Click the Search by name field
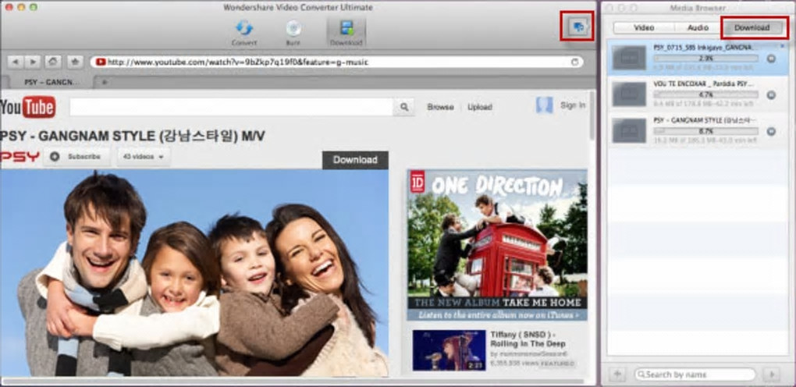The width and height of the screenshot is (796, 387). (x=695, y=375)
